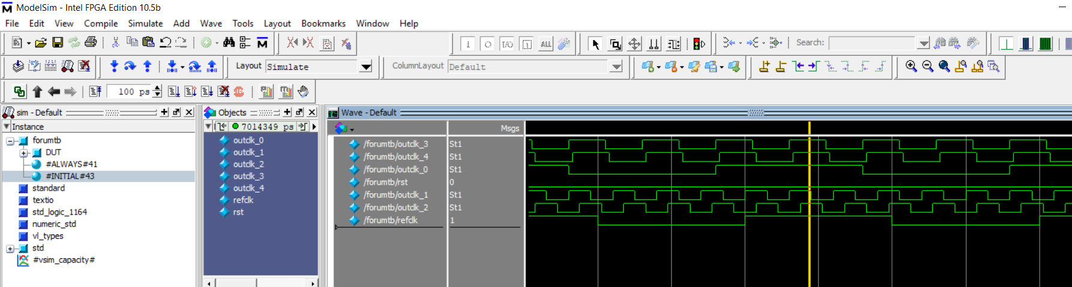Step into with the blue down arrow
Viewport: 1072px width, 287px height.
tap(114, 66)
